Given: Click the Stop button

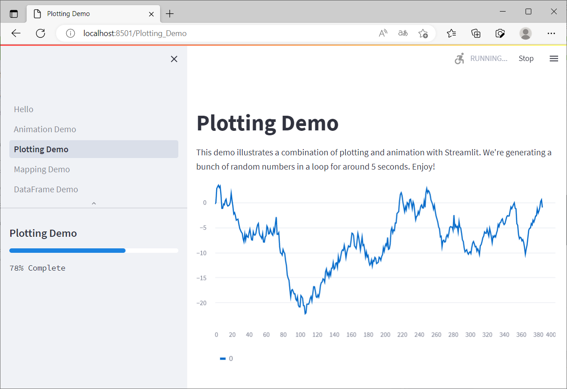Looking at the screenshot, I should coord(526,58).
